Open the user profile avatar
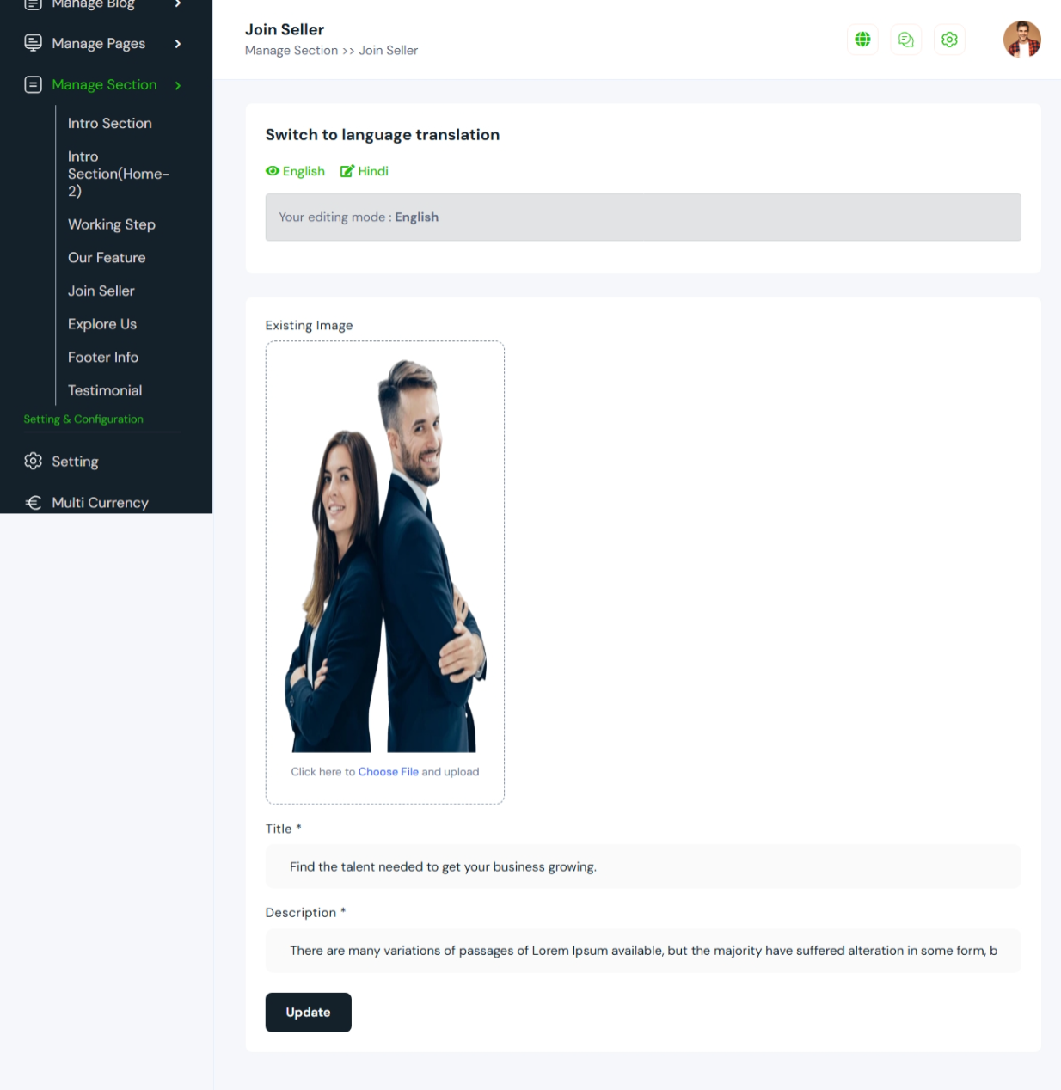The image size is (1061, 1090). point(1021,40)
